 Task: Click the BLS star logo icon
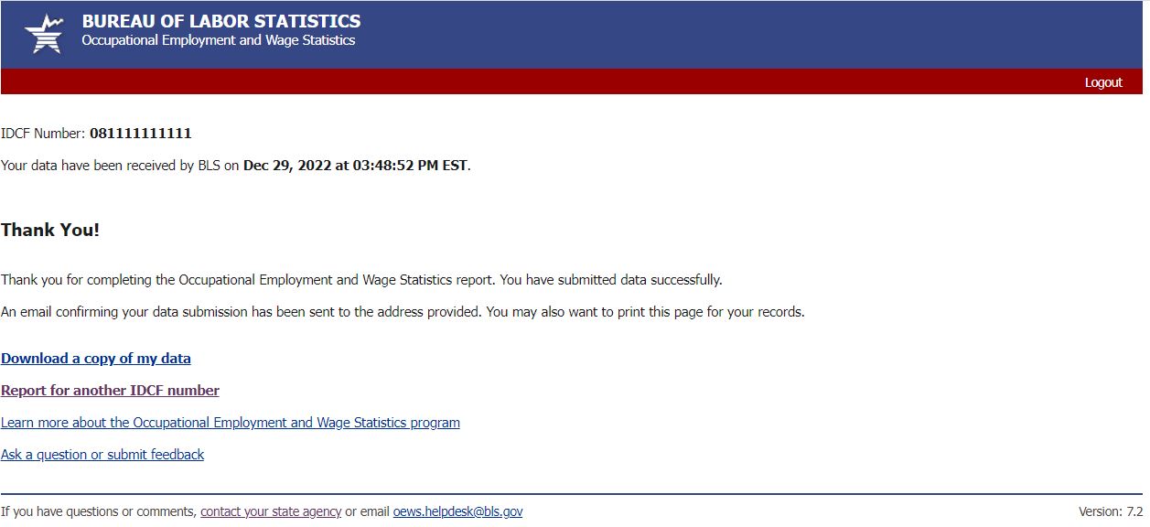tap(44, 34)
